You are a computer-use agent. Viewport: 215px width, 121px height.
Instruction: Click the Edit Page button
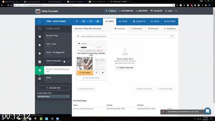coord(85,73)
